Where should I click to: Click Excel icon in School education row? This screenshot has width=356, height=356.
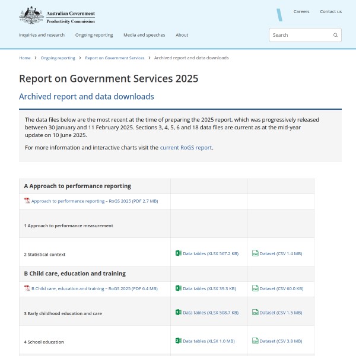pyautogui.click(x=178, y=341)
